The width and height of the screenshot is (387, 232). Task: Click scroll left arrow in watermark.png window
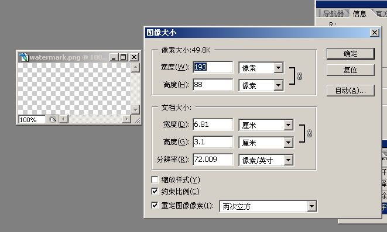click(63, 119)
